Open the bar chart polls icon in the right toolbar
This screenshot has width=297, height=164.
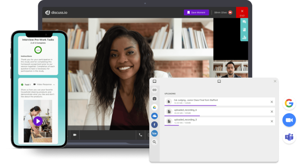click(244, 38)
